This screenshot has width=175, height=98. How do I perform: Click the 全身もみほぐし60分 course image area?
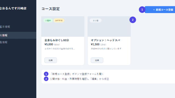(63, 27)
